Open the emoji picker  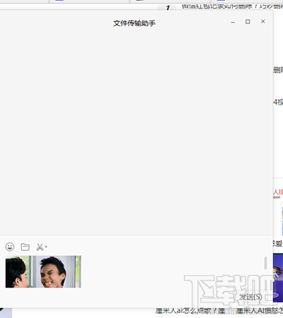[x=10, y=247]
